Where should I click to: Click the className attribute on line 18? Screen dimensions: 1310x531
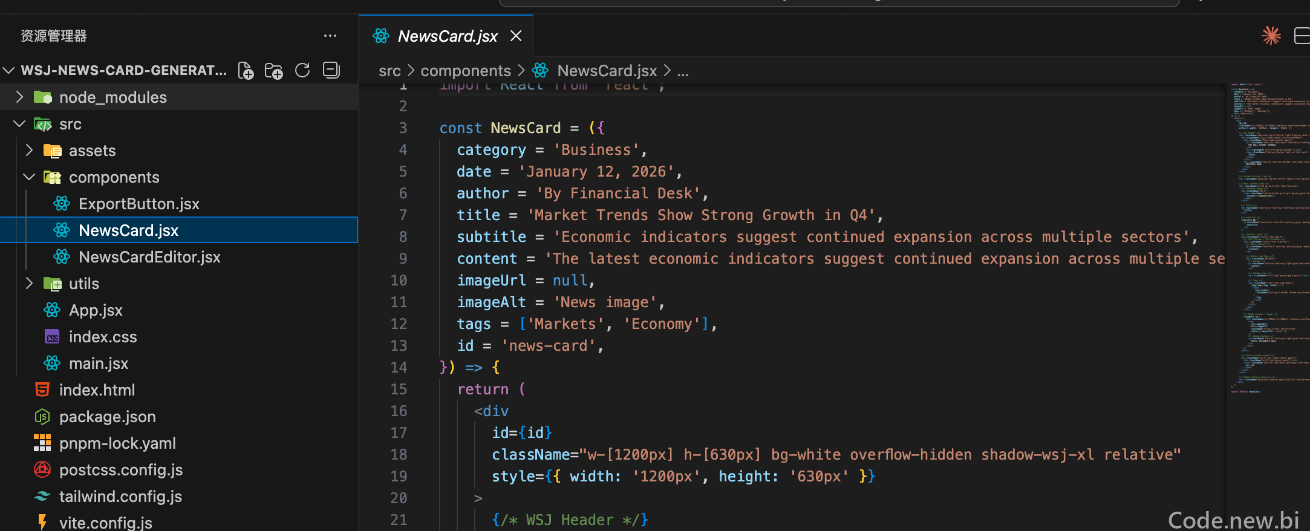coord(530,454)
